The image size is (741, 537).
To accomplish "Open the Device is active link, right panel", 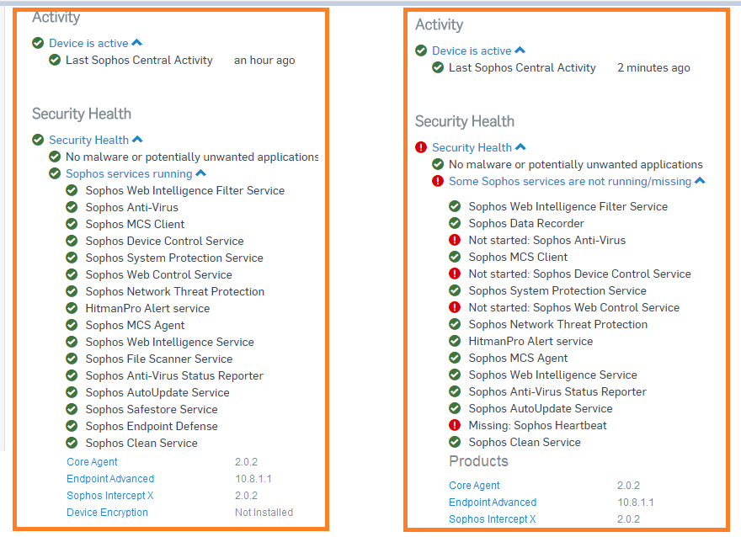I will (x=472, y=51).
